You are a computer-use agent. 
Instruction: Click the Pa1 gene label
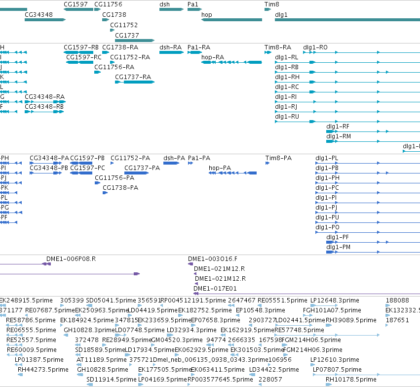[x=192, y=4]
